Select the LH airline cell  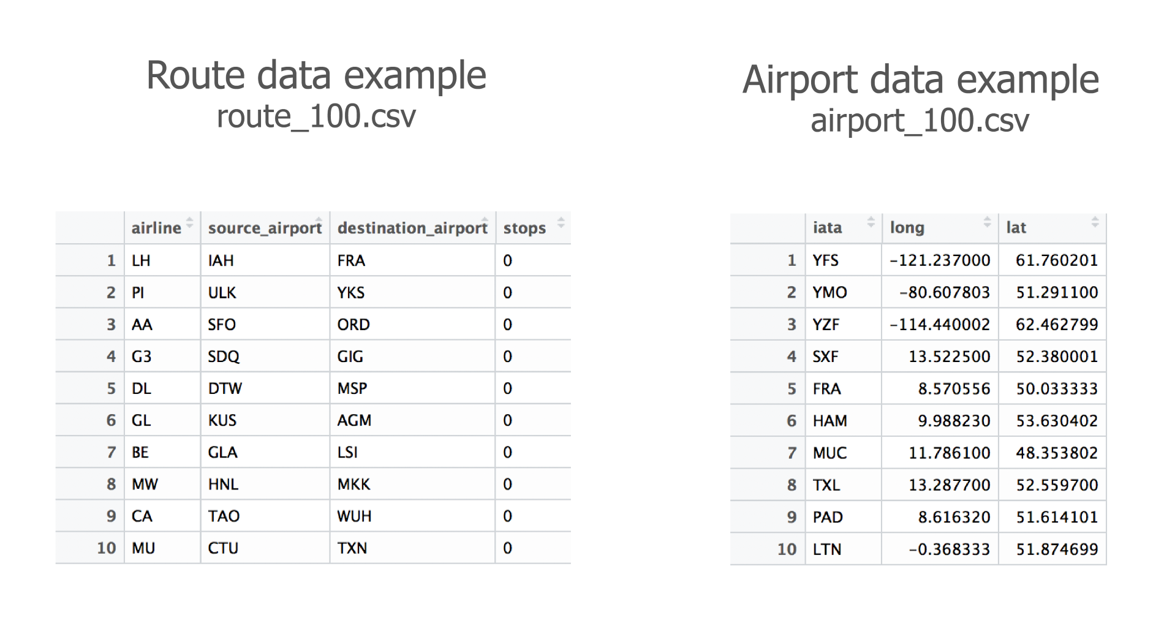pyautogui.click(x=141, y=261)
